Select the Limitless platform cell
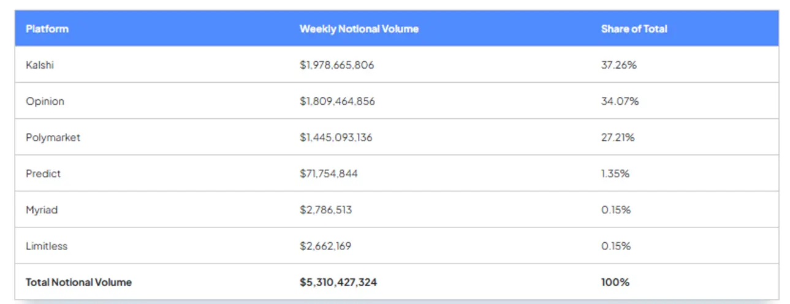This screenshot has width=790, height=304. (47, 246)
